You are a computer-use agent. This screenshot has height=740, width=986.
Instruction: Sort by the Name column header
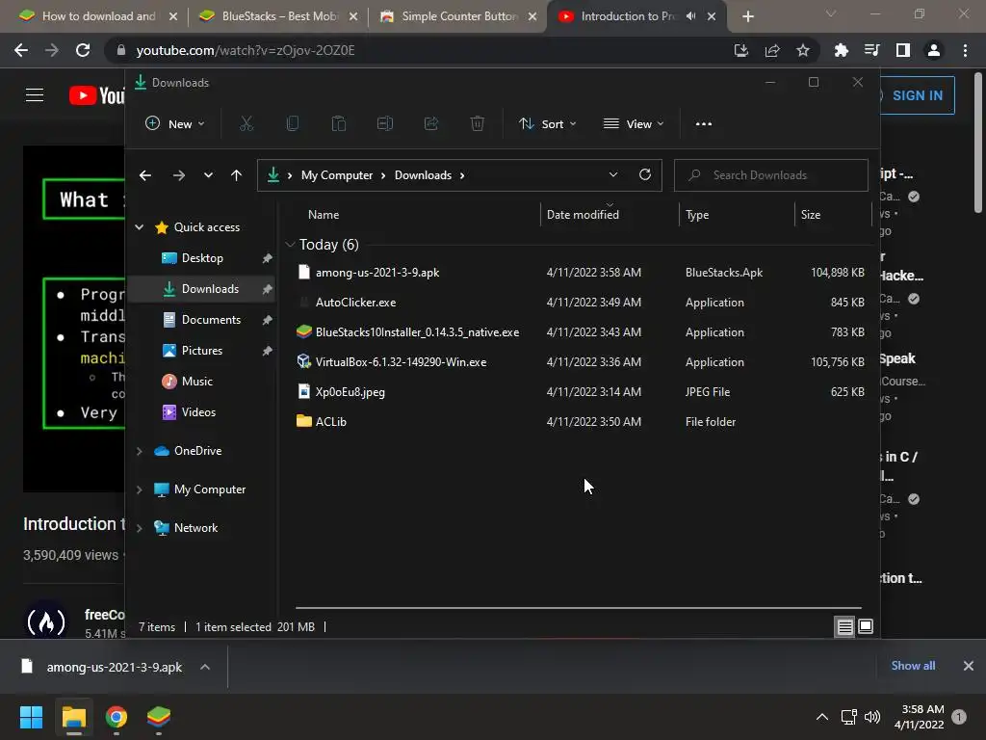click(x=324, y=215)
